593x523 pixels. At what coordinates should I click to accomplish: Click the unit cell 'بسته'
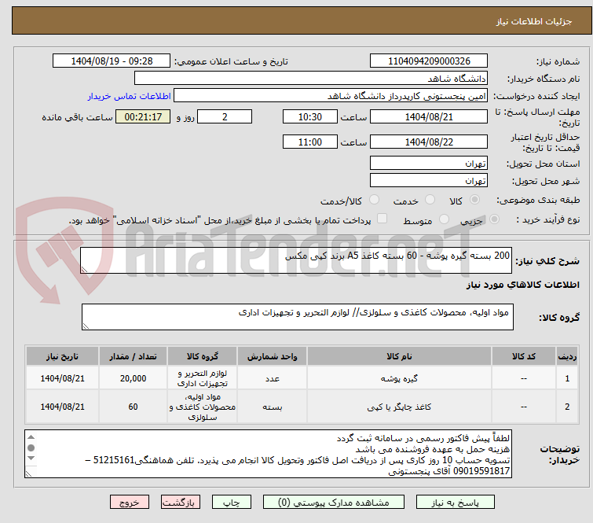(x=273, y=407)
